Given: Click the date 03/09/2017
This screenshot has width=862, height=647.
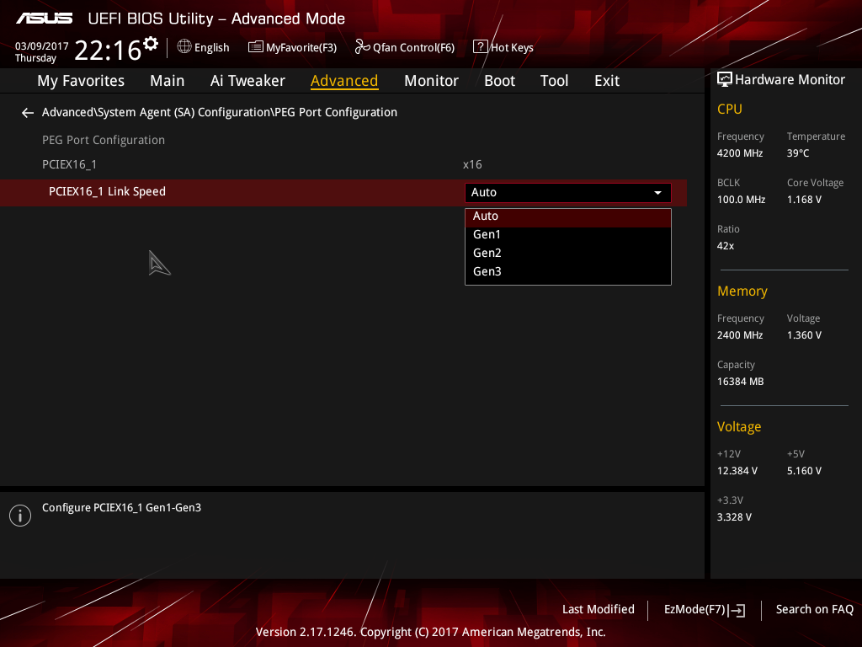Looking at the screenshot, I should click(42, 46).
